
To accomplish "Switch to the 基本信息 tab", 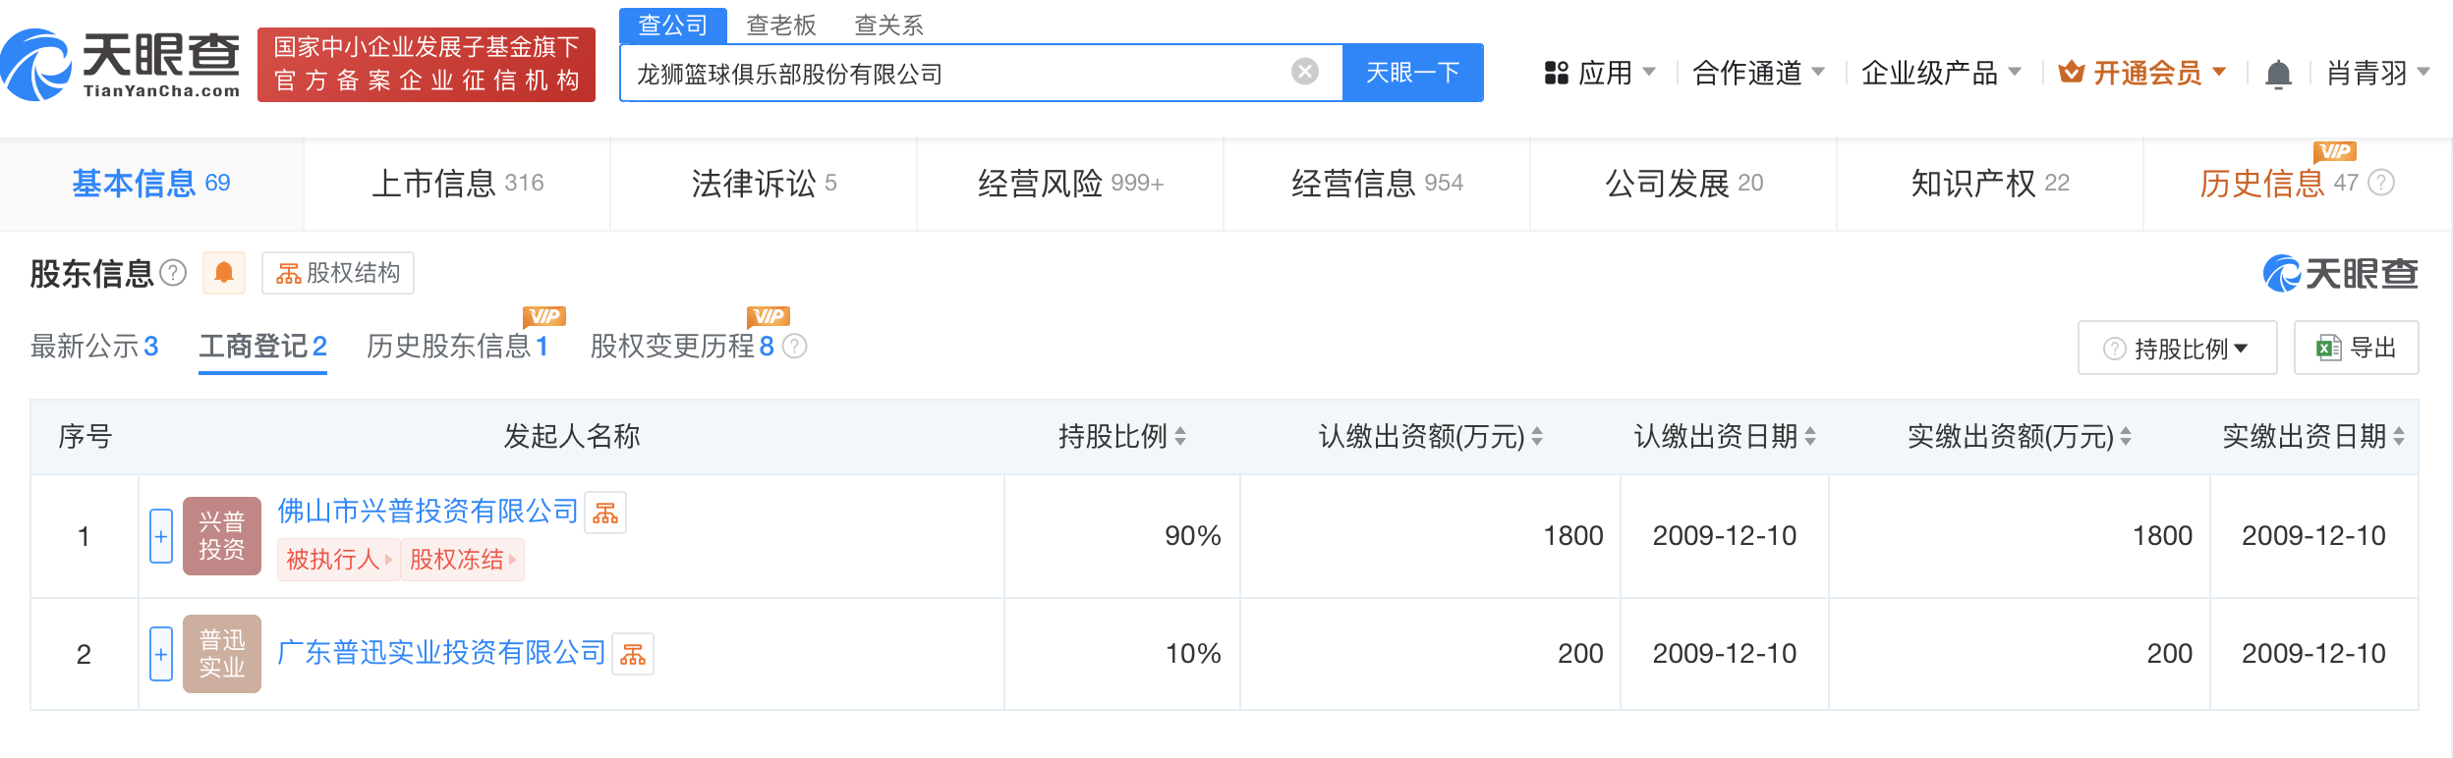I will (151, 184).
